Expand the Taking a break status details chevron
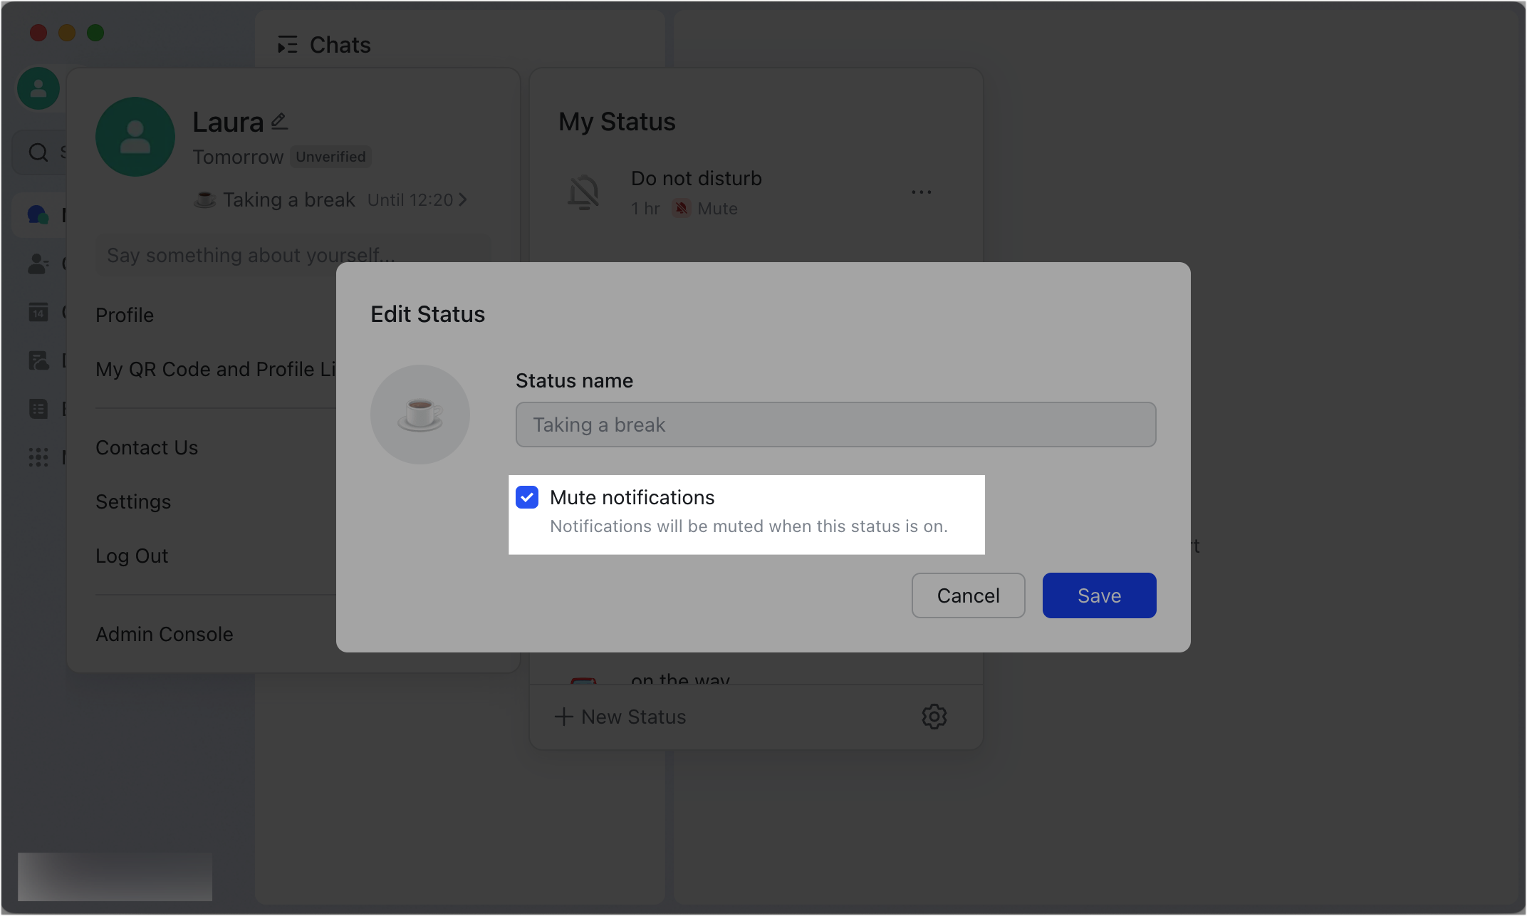 (464, 200)
